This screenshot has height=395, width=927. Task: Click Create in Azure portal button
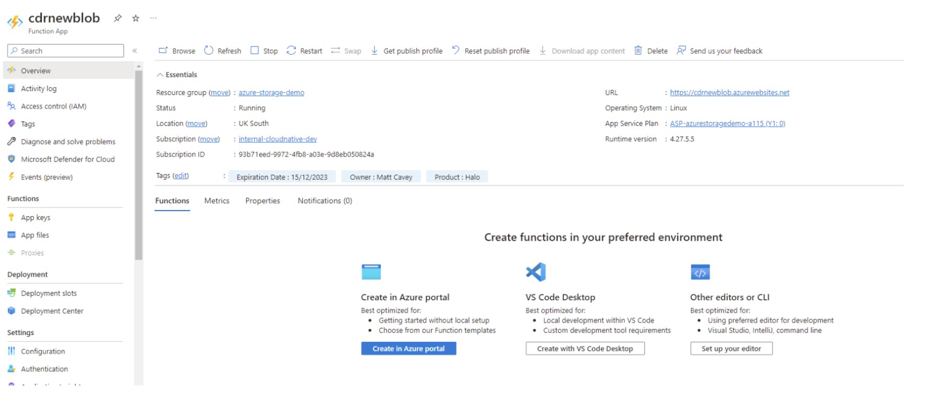coord(408,349)
